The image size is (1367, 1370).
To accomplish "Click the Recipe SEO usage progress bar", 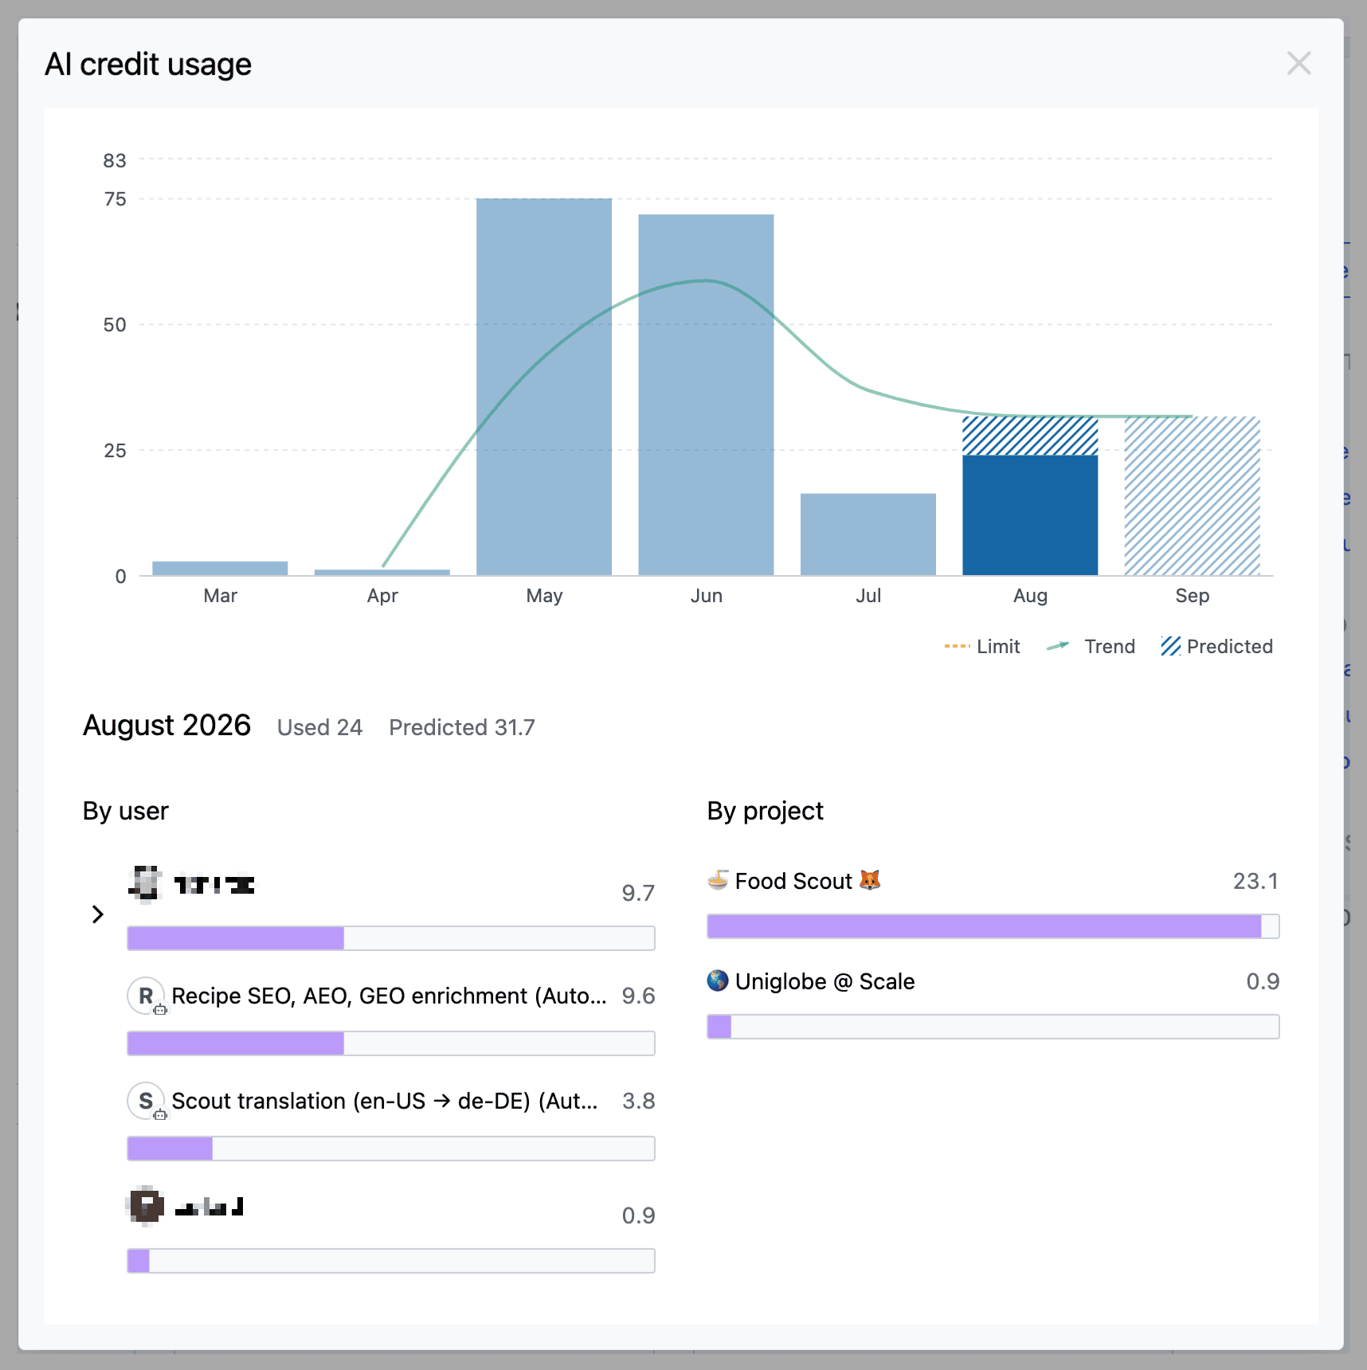I will coord(391,1043).
